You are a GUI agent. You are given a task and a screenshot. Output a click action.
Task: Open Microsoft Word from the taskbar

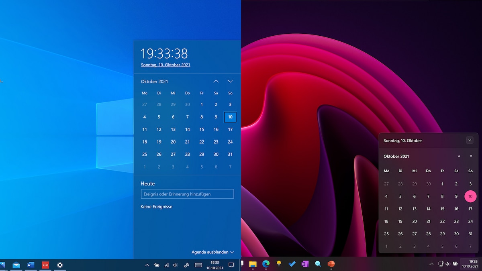click(x=31, y=265)
